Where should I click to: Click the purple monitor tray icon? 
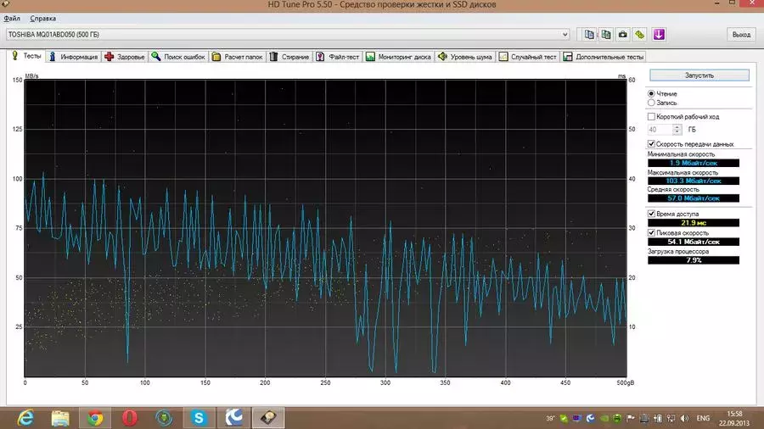[577, 418]
